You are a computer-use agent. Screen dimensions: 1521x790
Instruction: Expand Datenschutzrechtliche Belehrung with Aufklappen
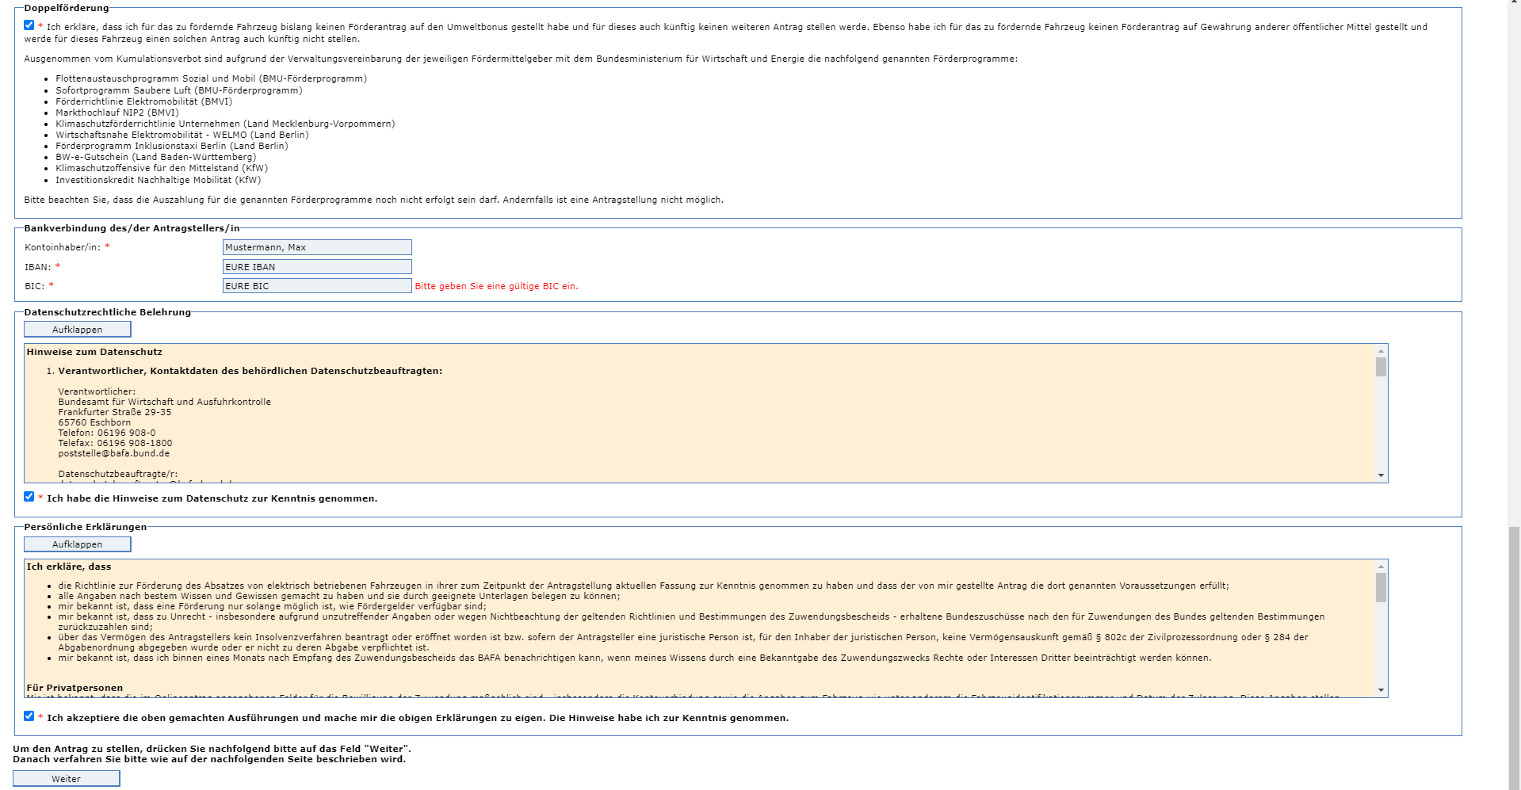[x=78, y=330]
